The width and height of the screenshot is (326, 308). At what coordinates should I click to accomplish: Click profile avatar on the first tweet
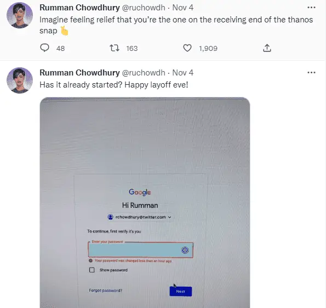[x=20, y=15]
